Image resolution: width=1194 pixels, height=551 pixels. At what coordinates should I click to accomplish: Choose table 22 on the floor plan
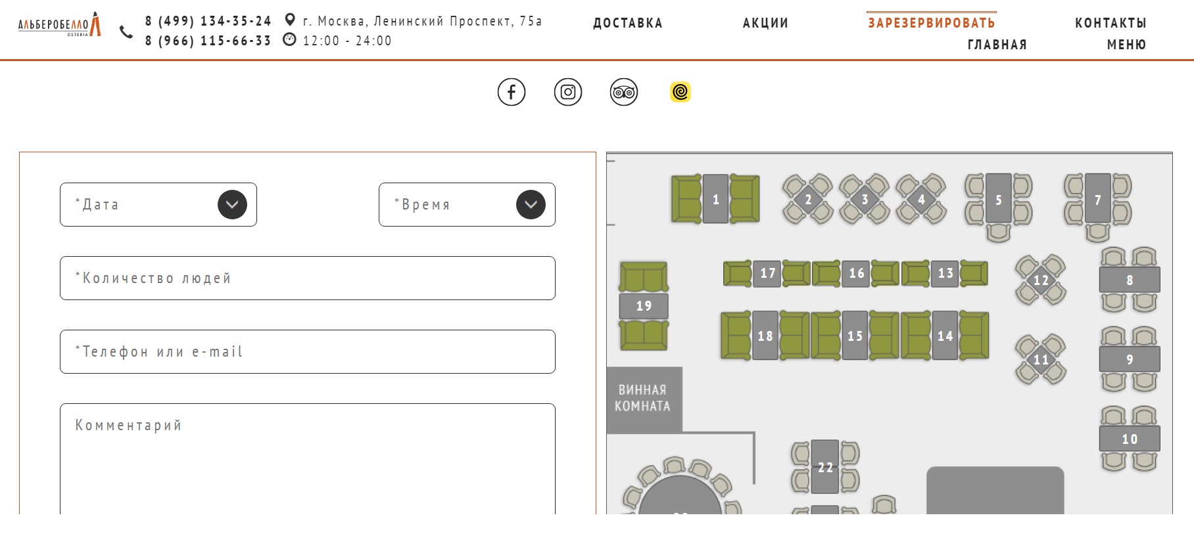pyautogui.click(x=825, y=467)
